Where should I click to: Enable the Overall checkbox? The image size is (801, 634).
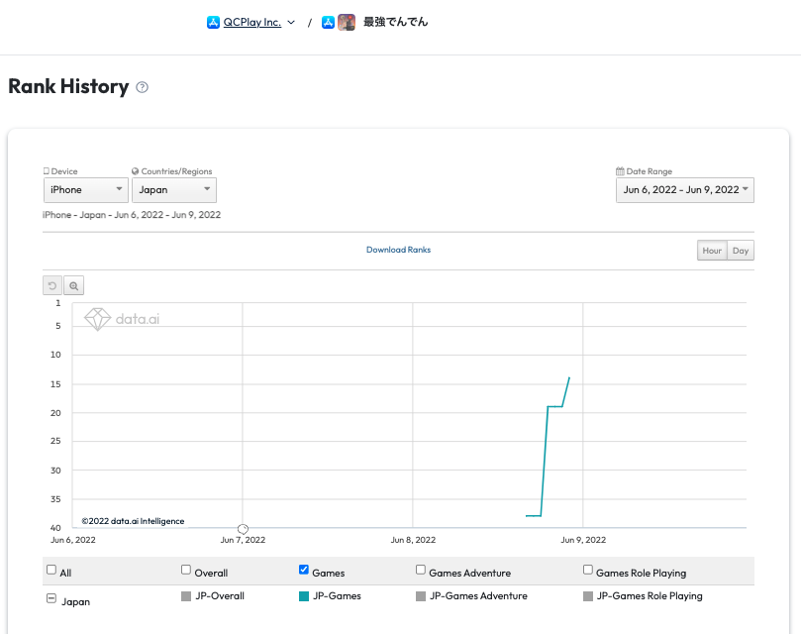[x=186, y=571]
